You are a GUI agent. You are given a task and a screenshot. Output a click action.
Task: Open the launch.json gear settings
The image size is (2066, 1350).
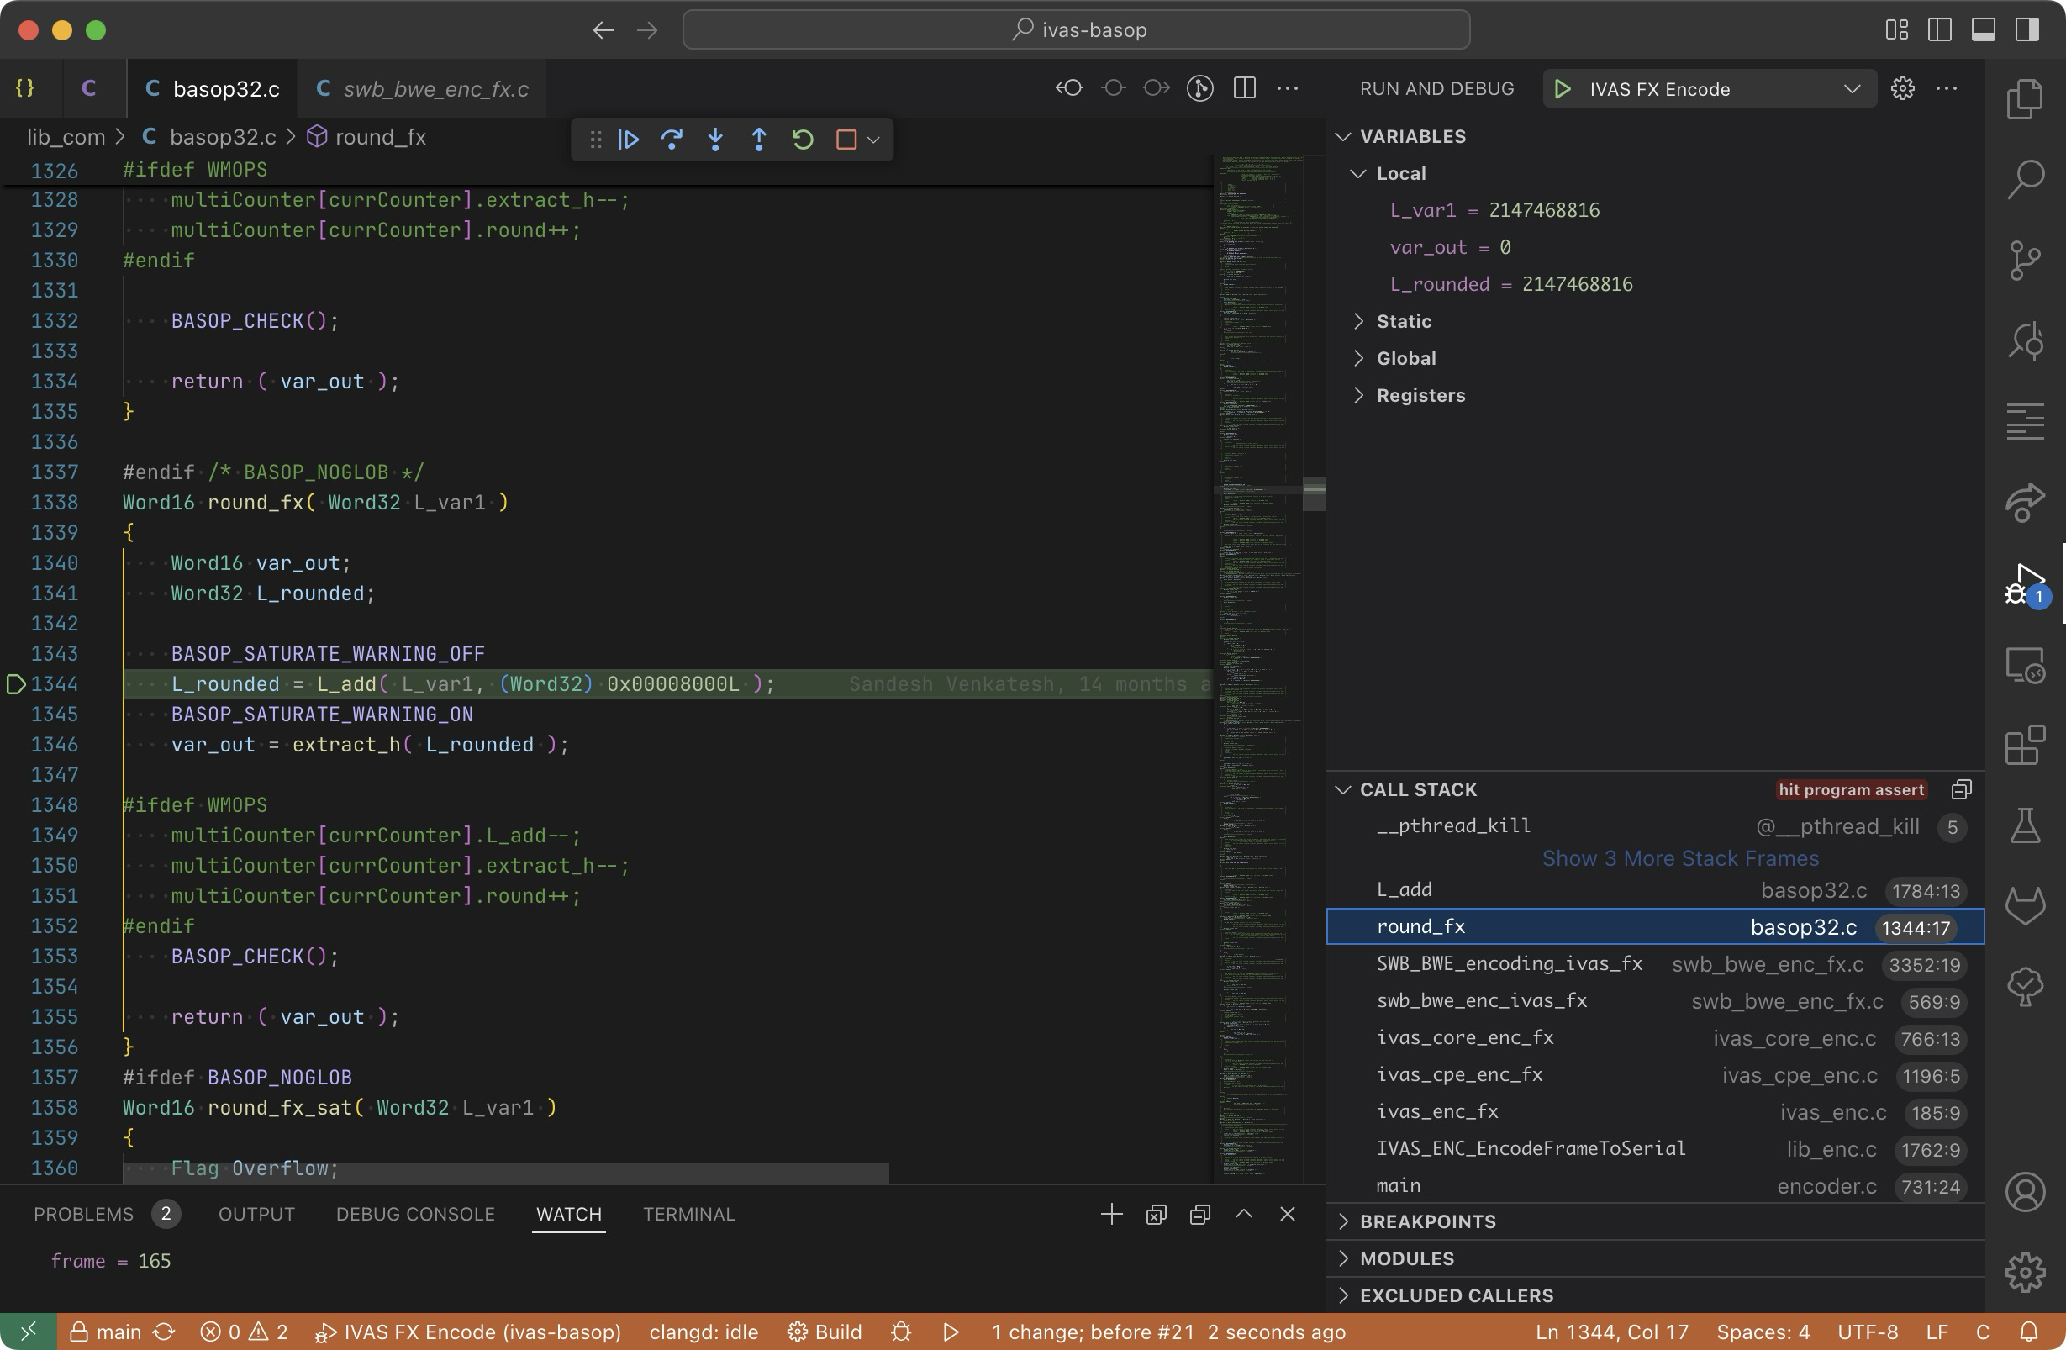point(1902,88)
